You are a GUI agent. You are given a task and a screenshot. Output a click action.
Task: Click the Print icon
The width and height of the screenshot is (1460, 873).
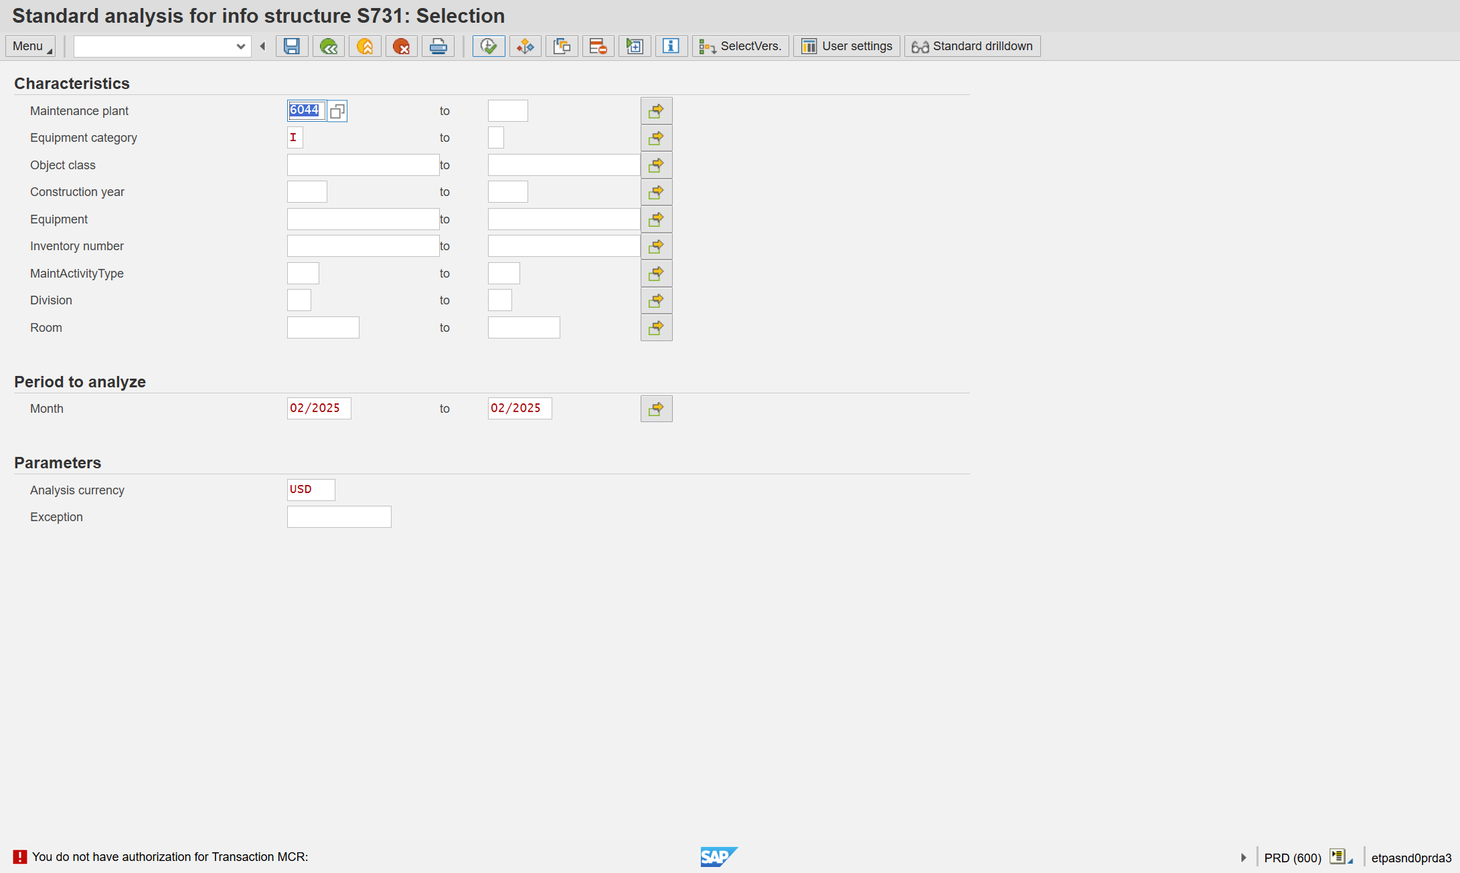[x=438, y=46]
